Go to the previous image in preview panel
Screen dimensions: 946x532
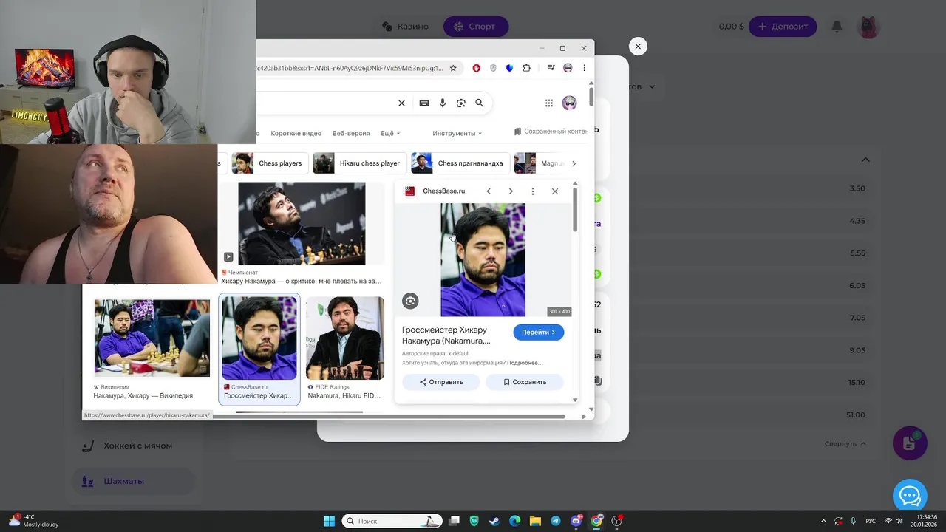pos(489,191)
